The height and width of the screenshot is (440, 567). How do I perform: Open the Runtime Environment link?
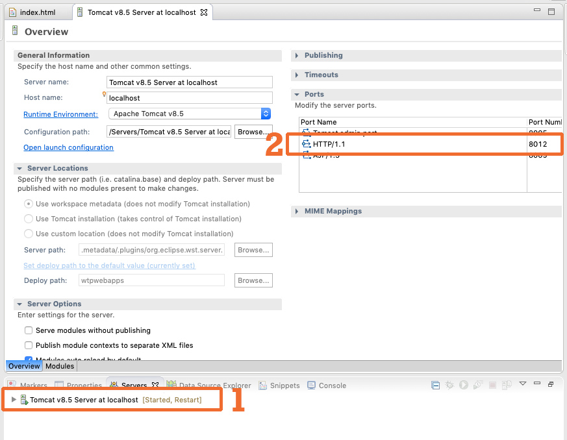pos(61,114)
